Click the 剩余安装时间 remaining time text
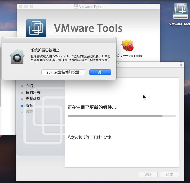 coord(89,137)
